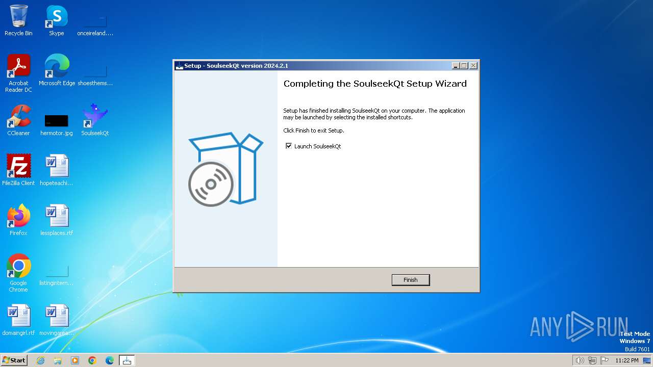Select the Skype desktop shortcut

(57, 21)
